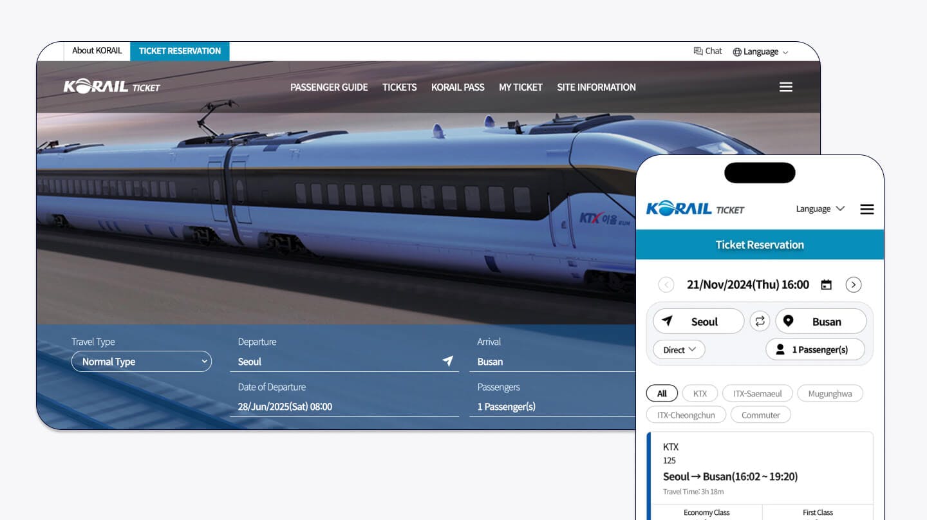Click the person icon in 1 Passenger(s) button

(780, 349)
